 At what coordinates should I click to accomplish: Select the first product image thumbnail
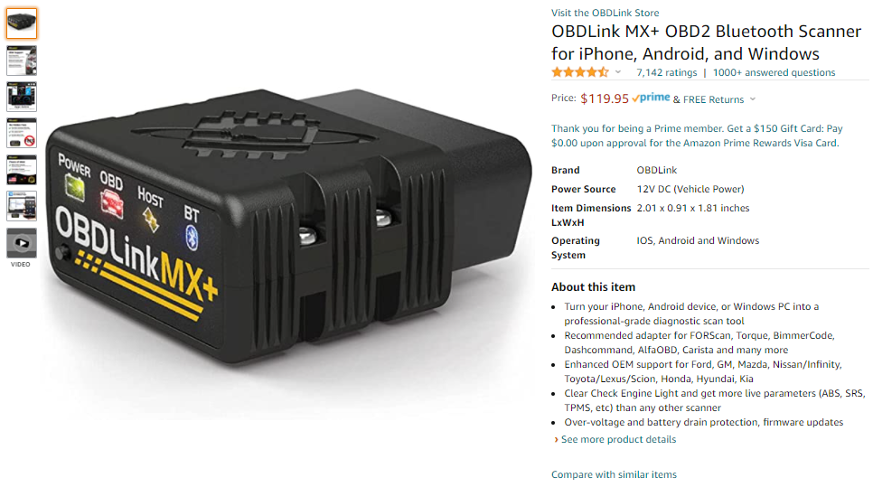click(x=22, y=23)
